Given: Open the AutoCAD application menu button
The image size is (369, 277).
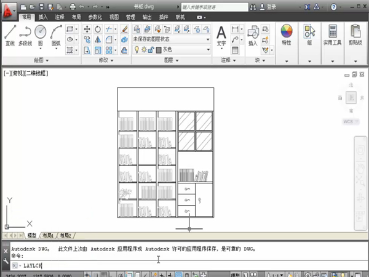Looking at the screenshot, I should click(9, 11).
